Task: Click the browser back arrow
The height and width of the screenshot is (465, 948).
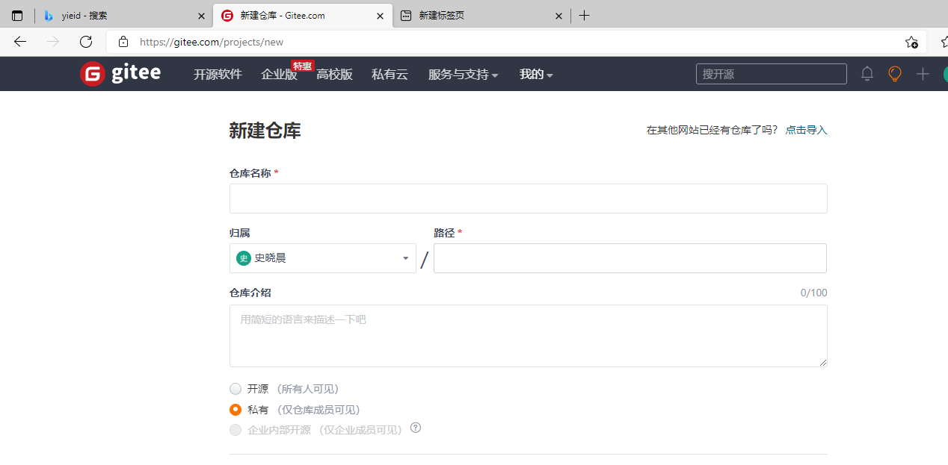Action: (20, 42)
